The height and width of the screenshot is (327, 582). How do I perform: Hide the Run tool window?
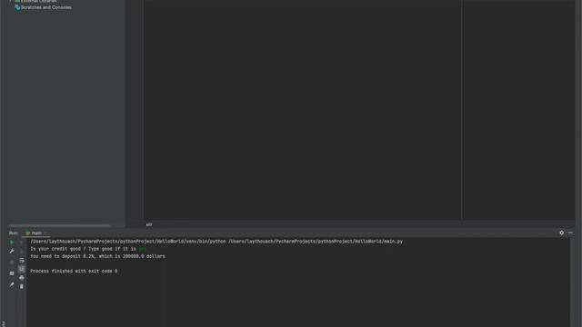570,233
